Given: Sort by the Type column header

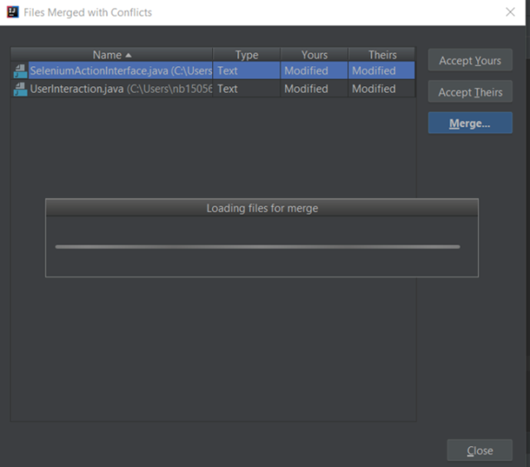Looking at the screenshot, I should point(247,55).
